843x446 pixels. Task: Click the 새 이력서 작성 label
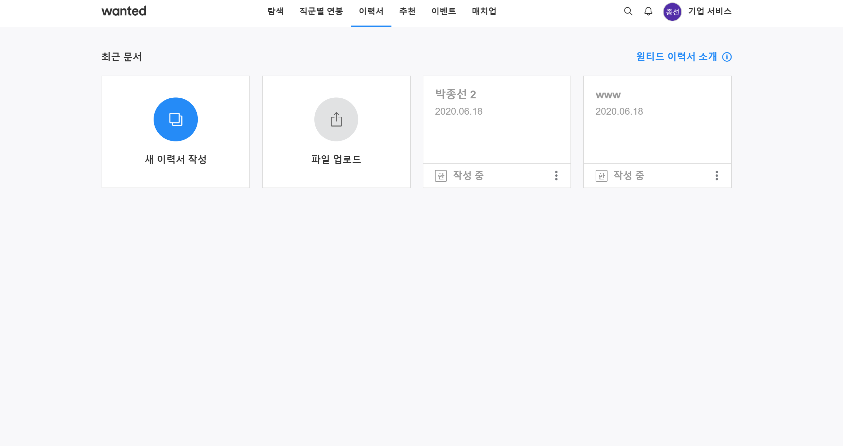tap(176, 159)
